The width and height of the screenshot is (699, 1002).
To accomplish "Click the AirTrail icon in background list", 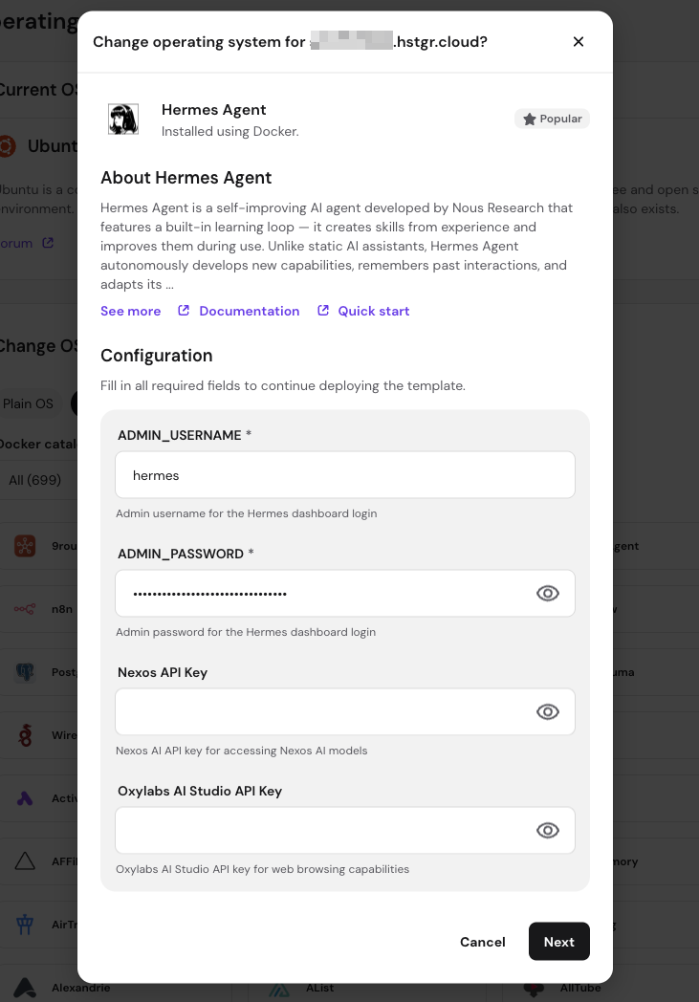I will (x=25, y=924).
